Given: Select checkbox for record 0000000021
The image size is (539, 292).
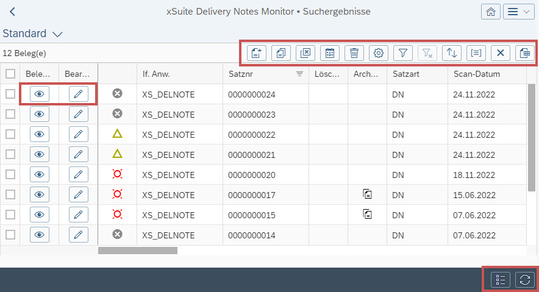Looking at the screenshot, I should tap(10, 154).
